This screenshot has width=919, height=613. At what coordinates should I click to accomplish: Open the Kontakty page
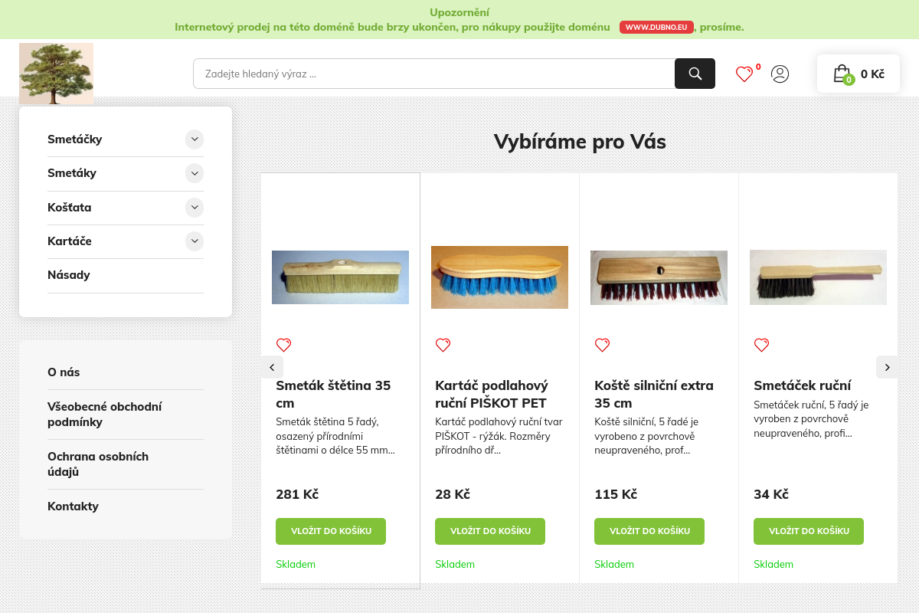coord(73,506)
